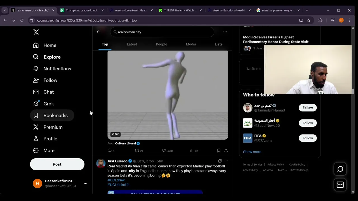Follow the FIFA account
The height and width of the screenshot is (201, 358).
point(308,138)
